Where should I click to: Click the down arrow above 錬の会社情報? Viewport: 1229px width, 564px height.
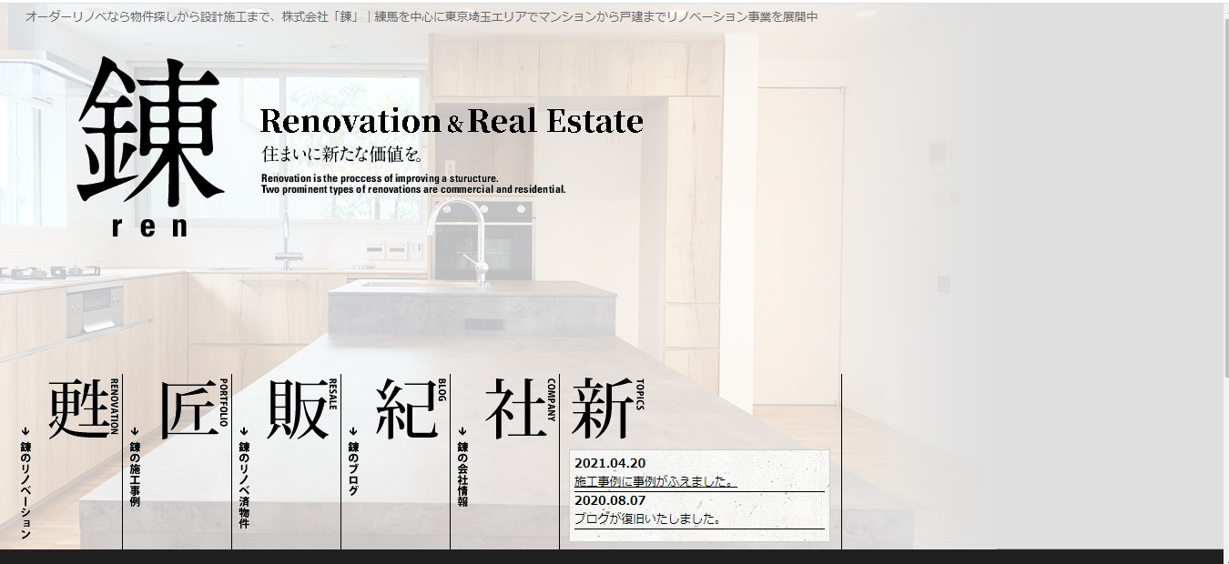tap(462, 431)
